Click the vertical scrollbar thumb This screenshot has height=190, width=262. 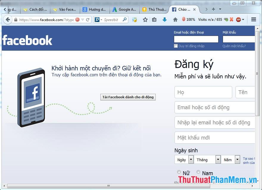point(257,74)
